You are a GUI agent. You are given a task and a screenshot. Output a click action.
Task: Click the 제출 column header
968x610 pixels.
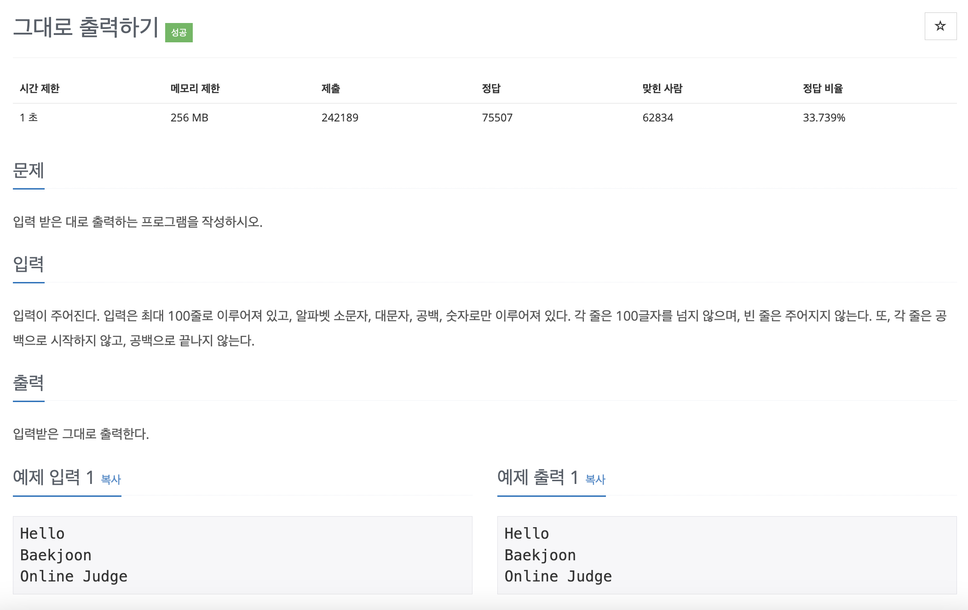pos(331,88)
